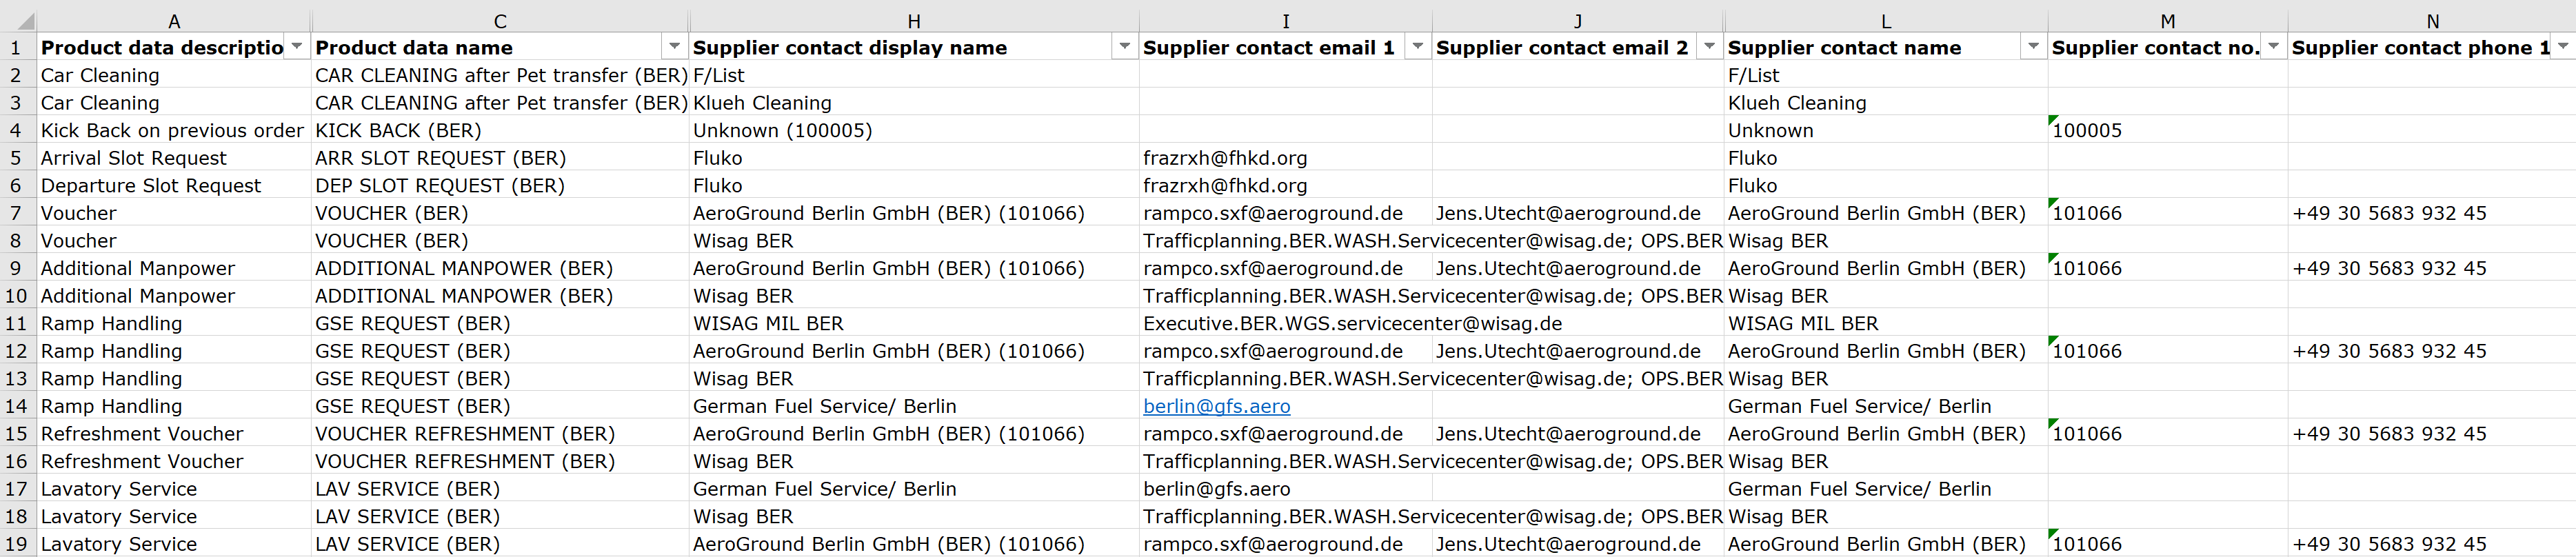Select row 4 header
2576x557 pixels.
coord(17,130)
